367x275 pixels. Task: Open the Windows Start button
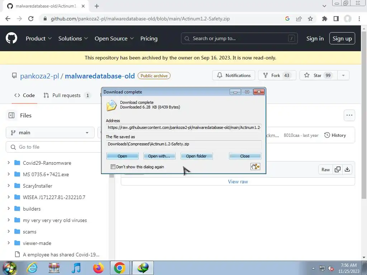click(x=9, y=268)
